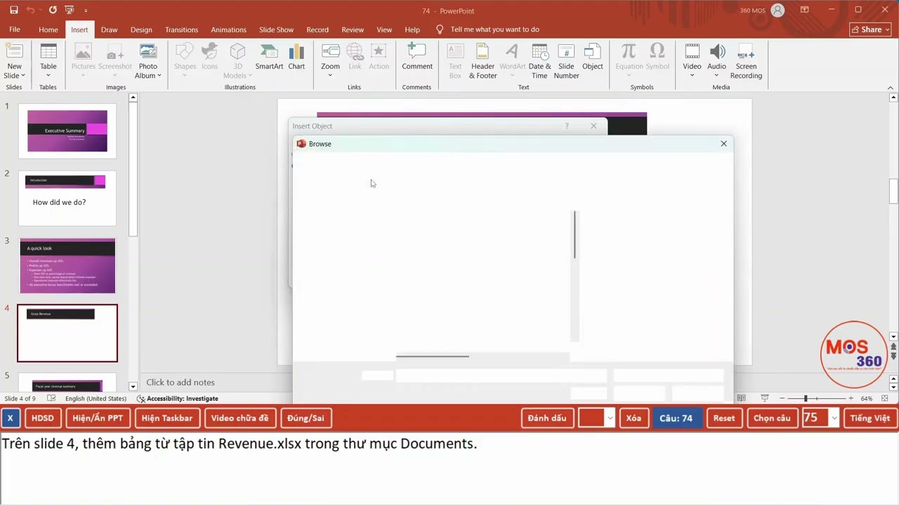Select slide 2 How did we do thumbnail
Image resolution: width=899 pixels, height=505 pixels.
click(67, 198)
